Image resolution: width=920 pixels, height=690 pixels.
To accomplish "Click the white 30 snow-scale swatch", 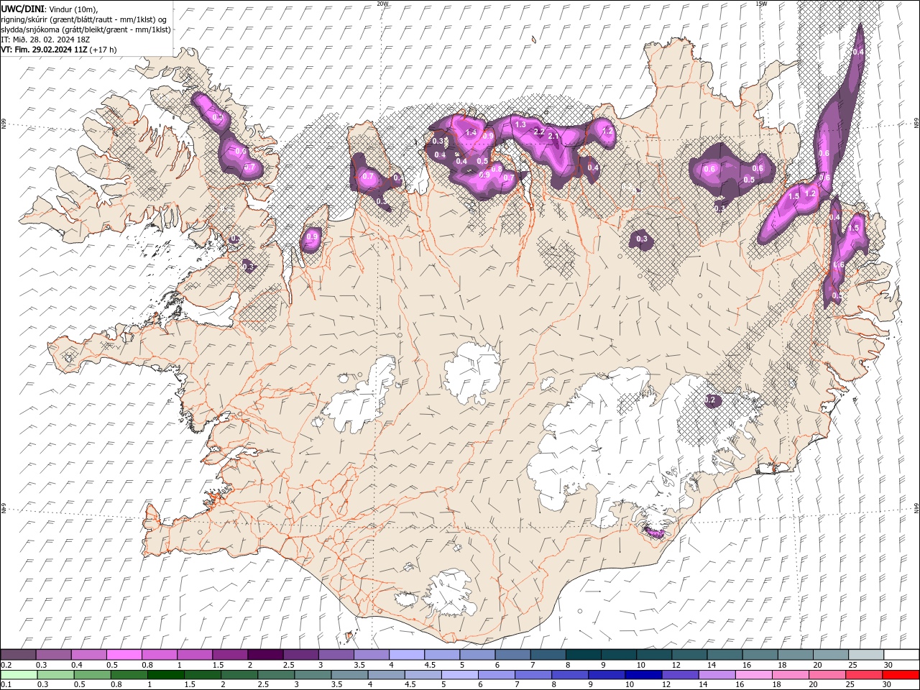I will (901, 655).
